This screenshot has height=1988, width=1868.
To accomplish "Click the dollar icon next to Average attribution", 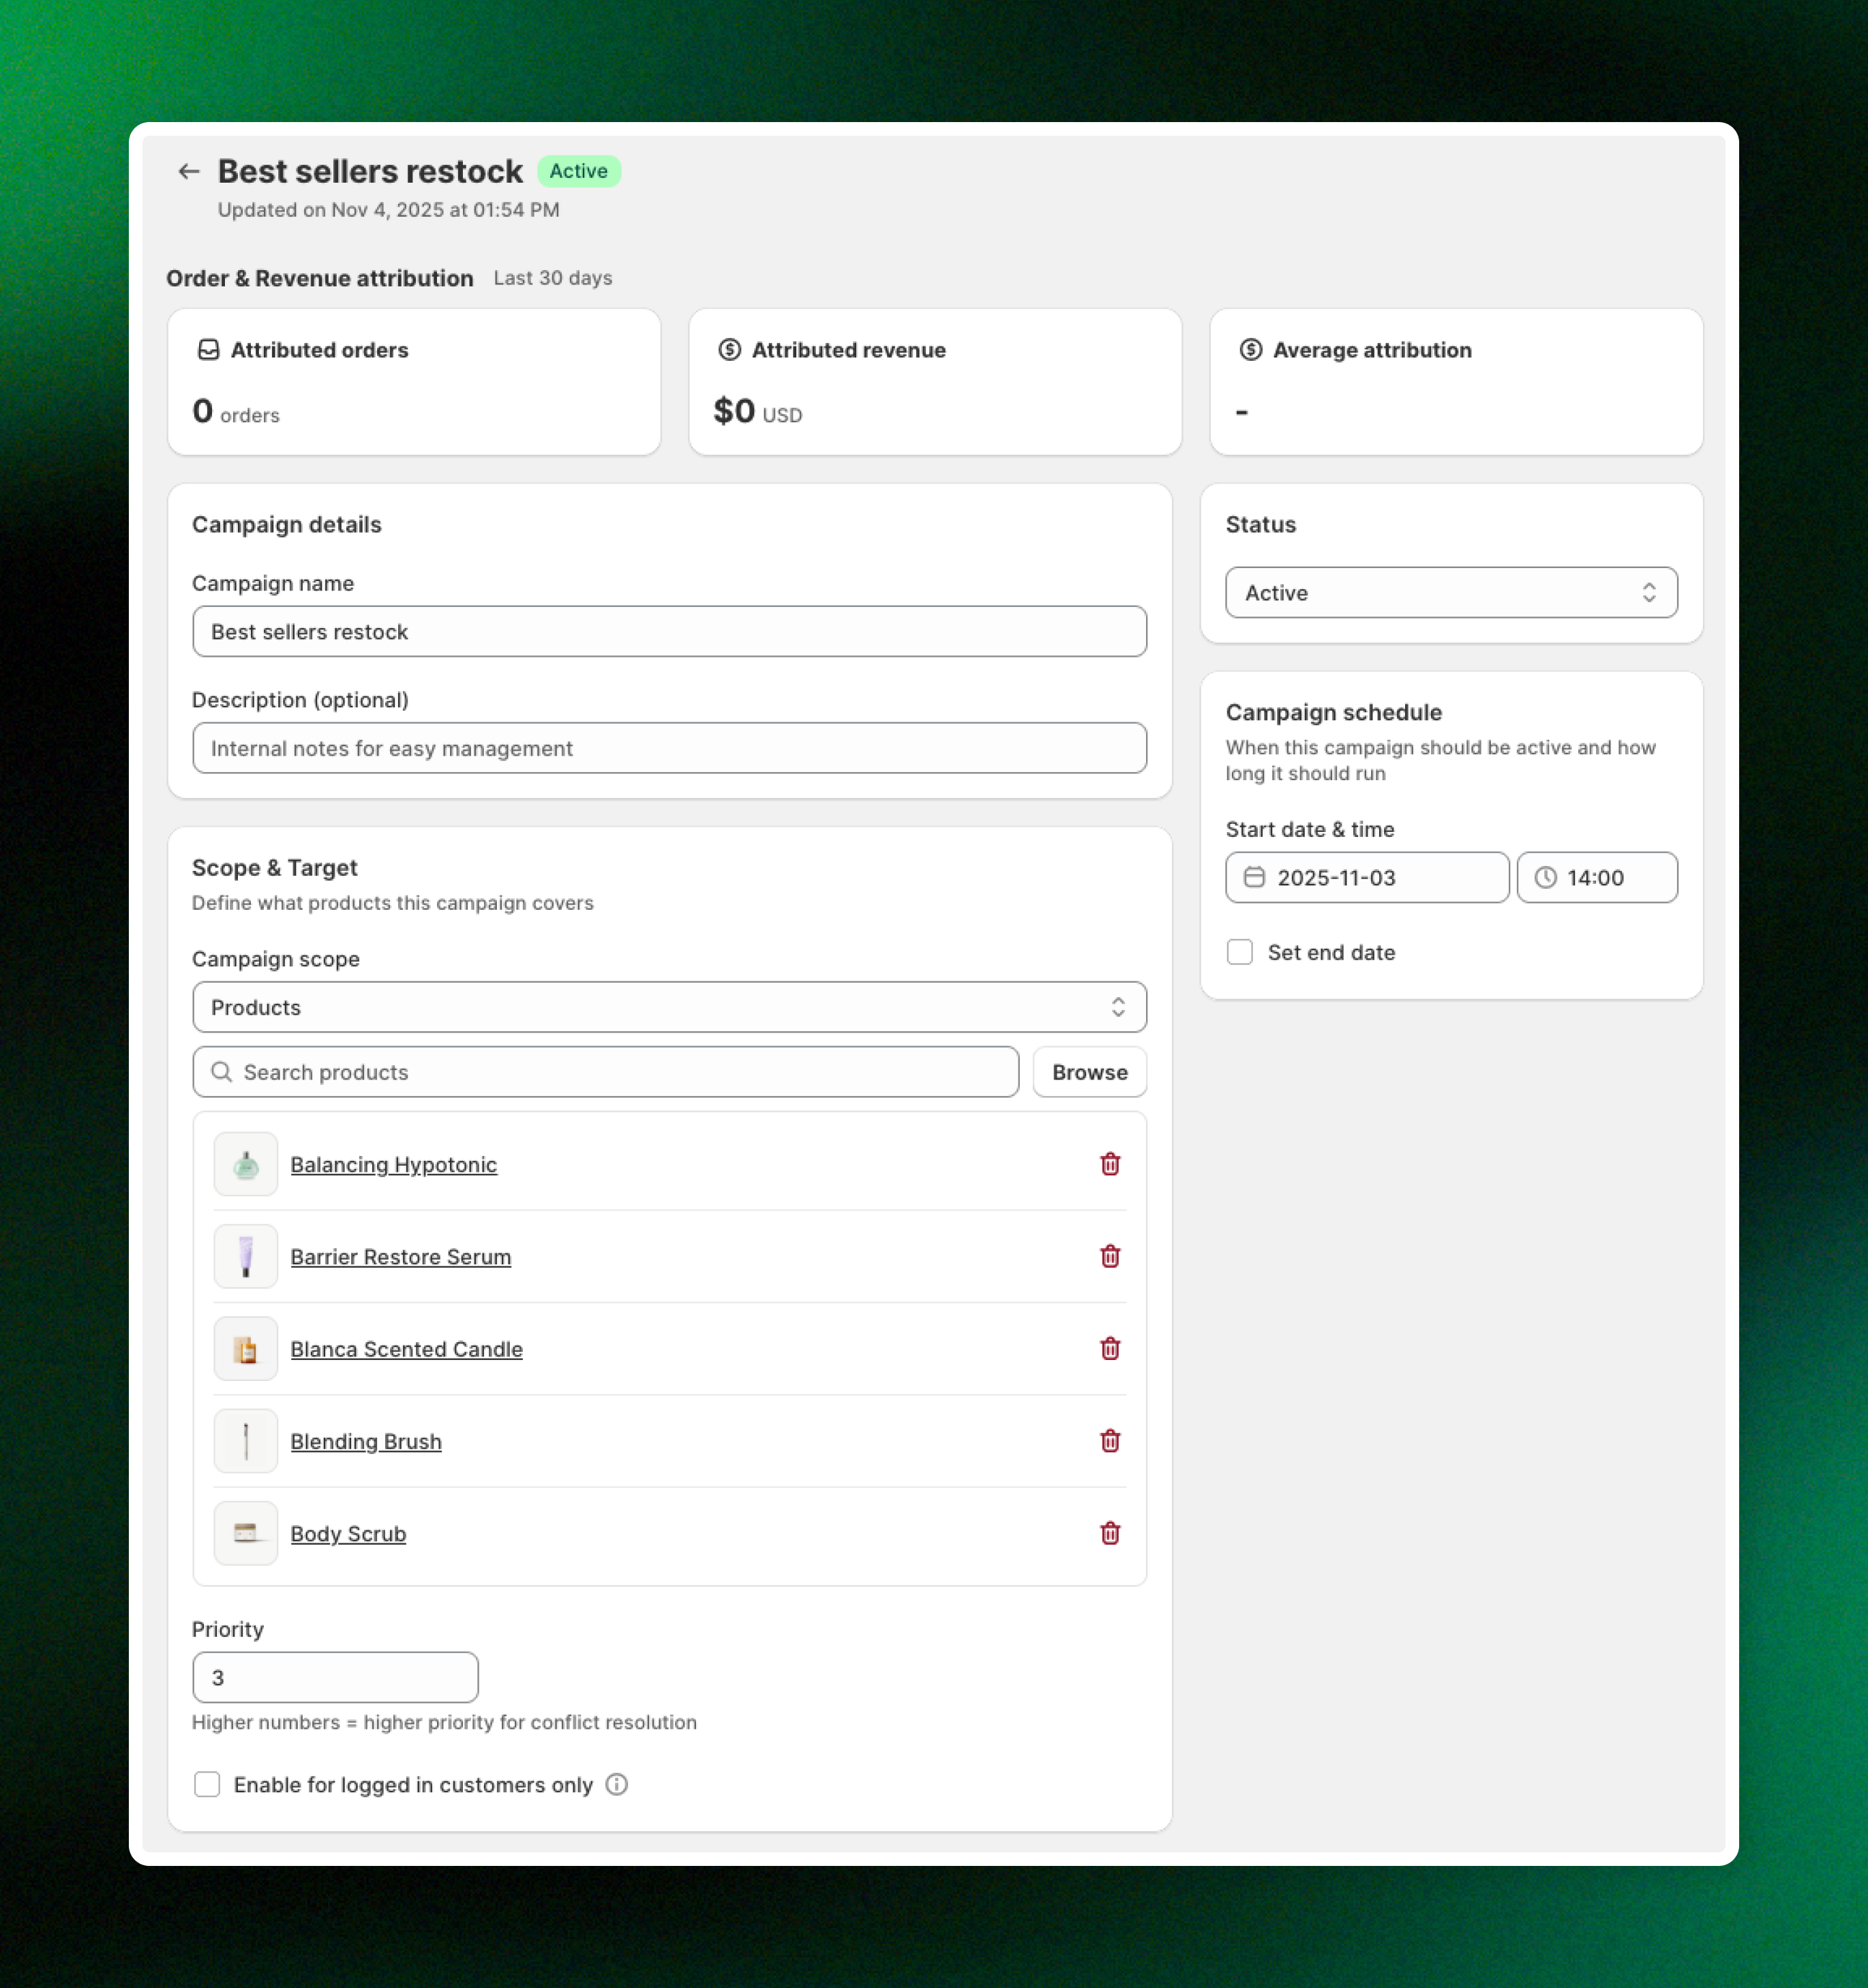I will click(x=1250, y=350).
